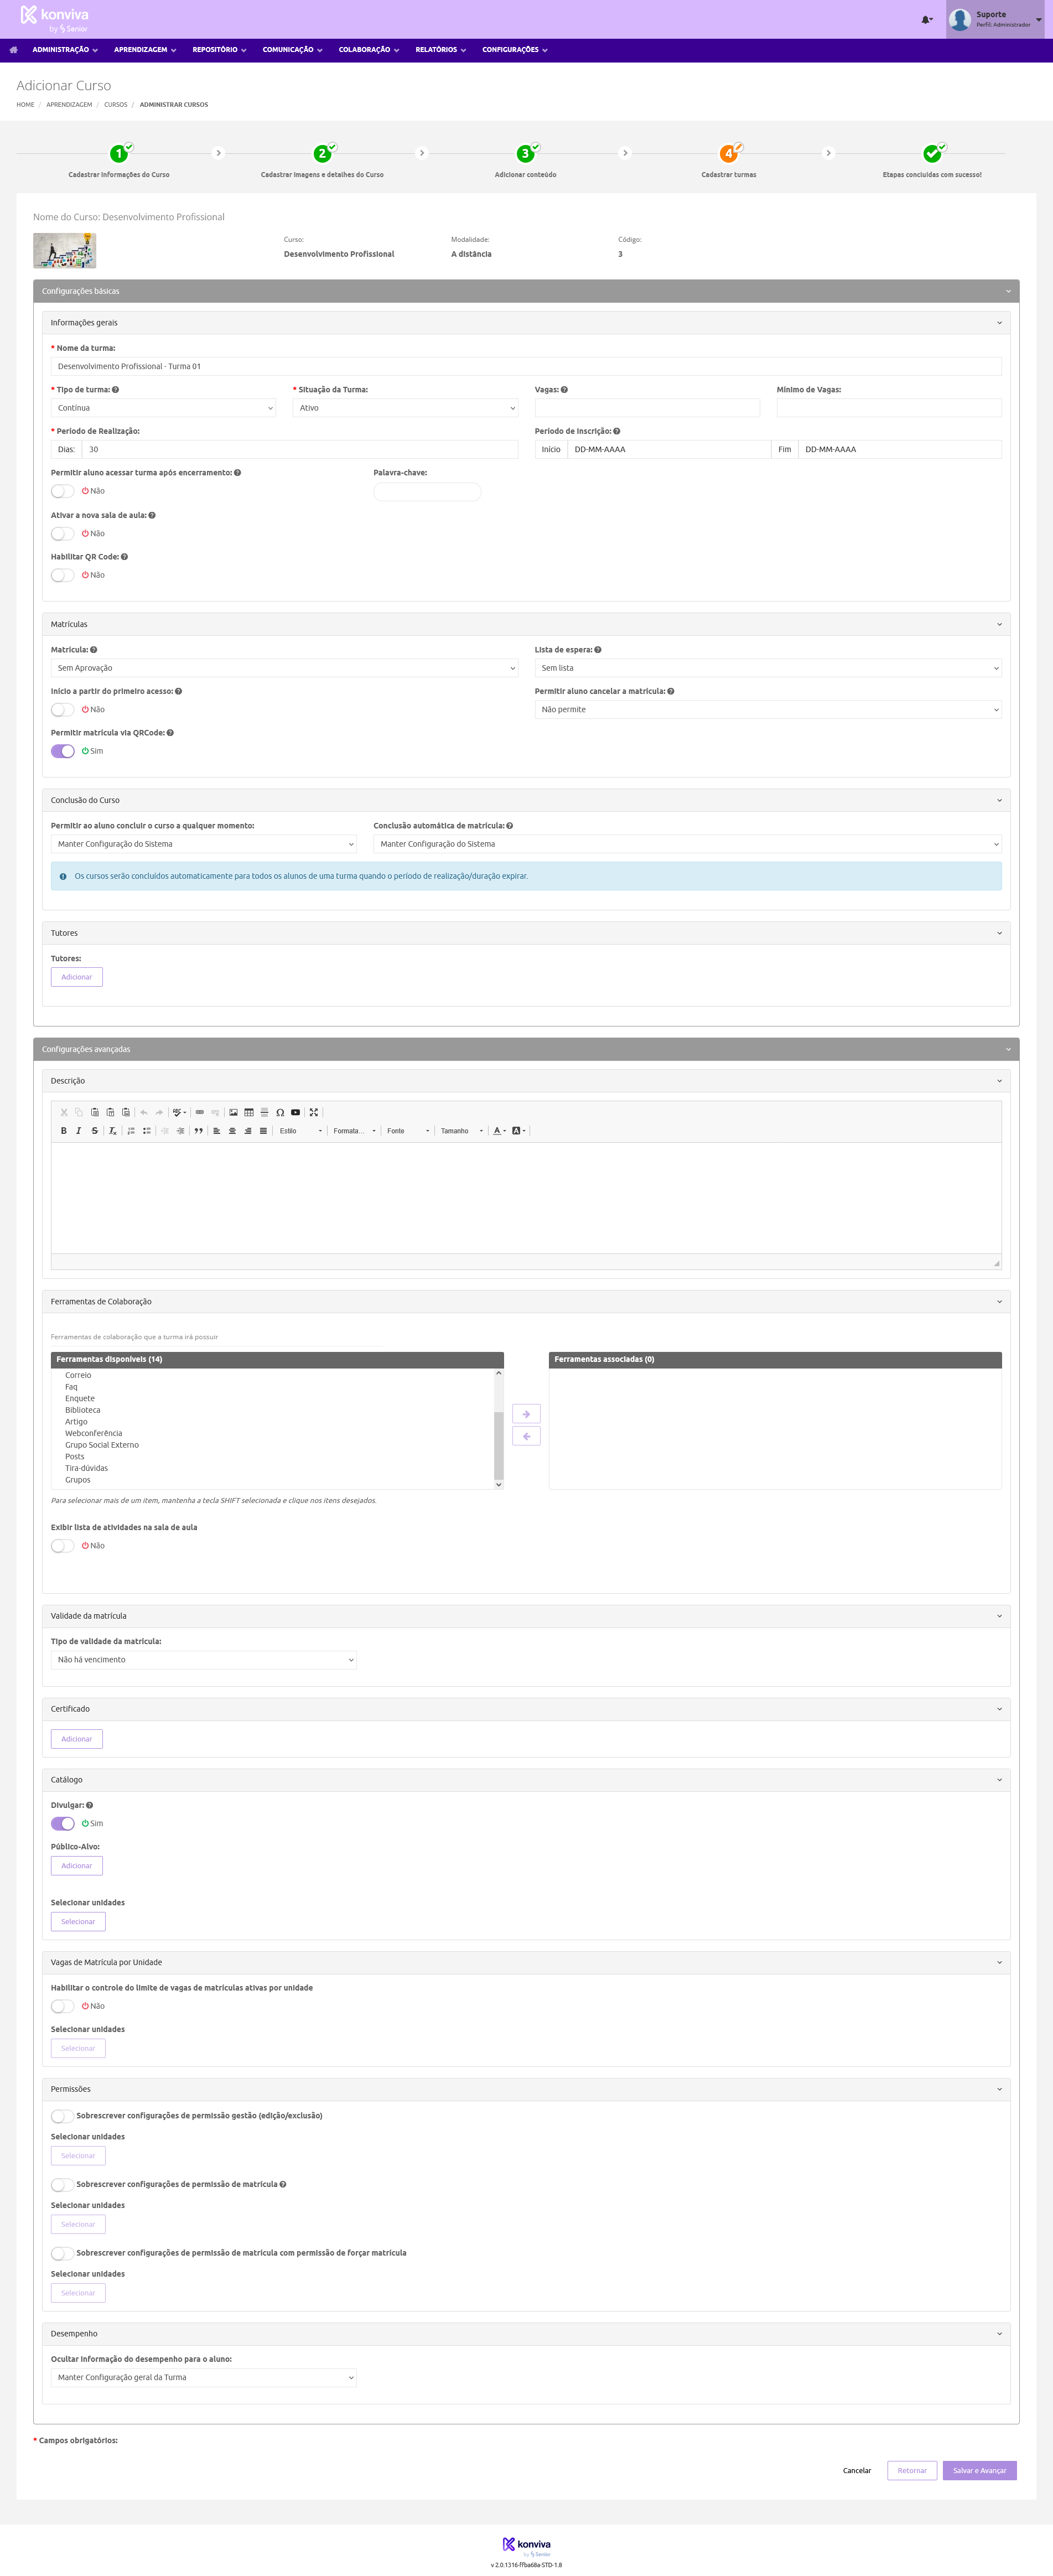Open the editor text color picker
Screen dimensions: 1053x2576
click(x=498, y=1131)
